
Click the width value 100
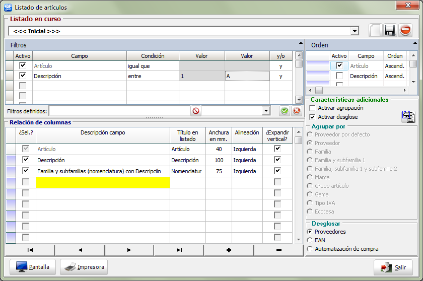click(219, 160)
